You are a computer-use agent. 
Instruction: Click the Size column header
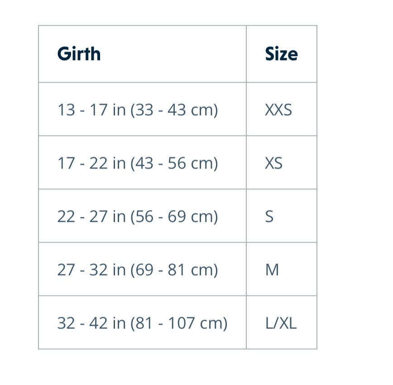281,54
